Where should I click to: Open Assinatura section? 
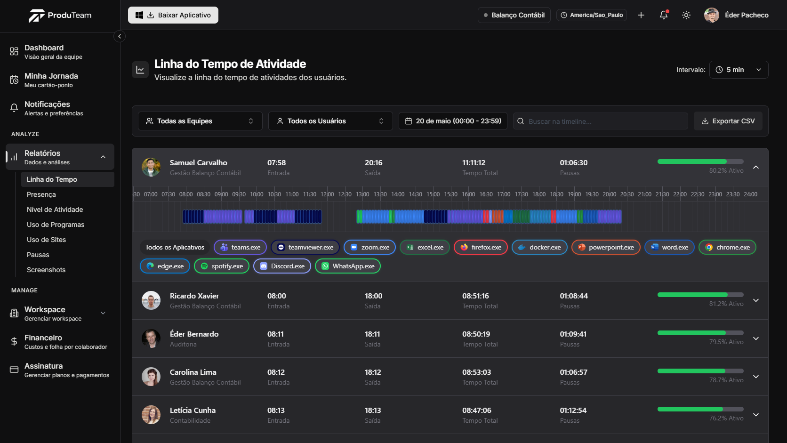coord(60,370)
